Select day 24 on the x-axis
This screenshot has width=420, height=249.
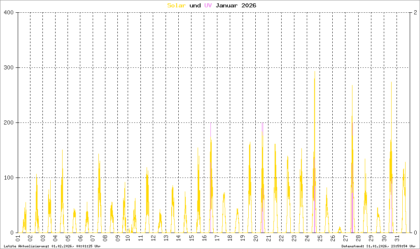307,238
